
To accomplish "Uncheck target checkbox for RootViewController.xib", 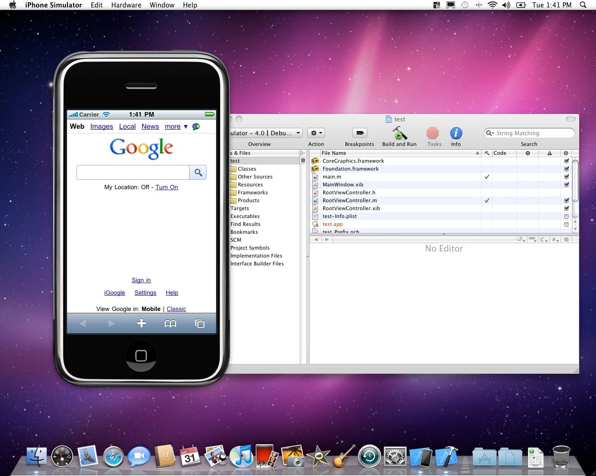I will [x=566, y=208].
